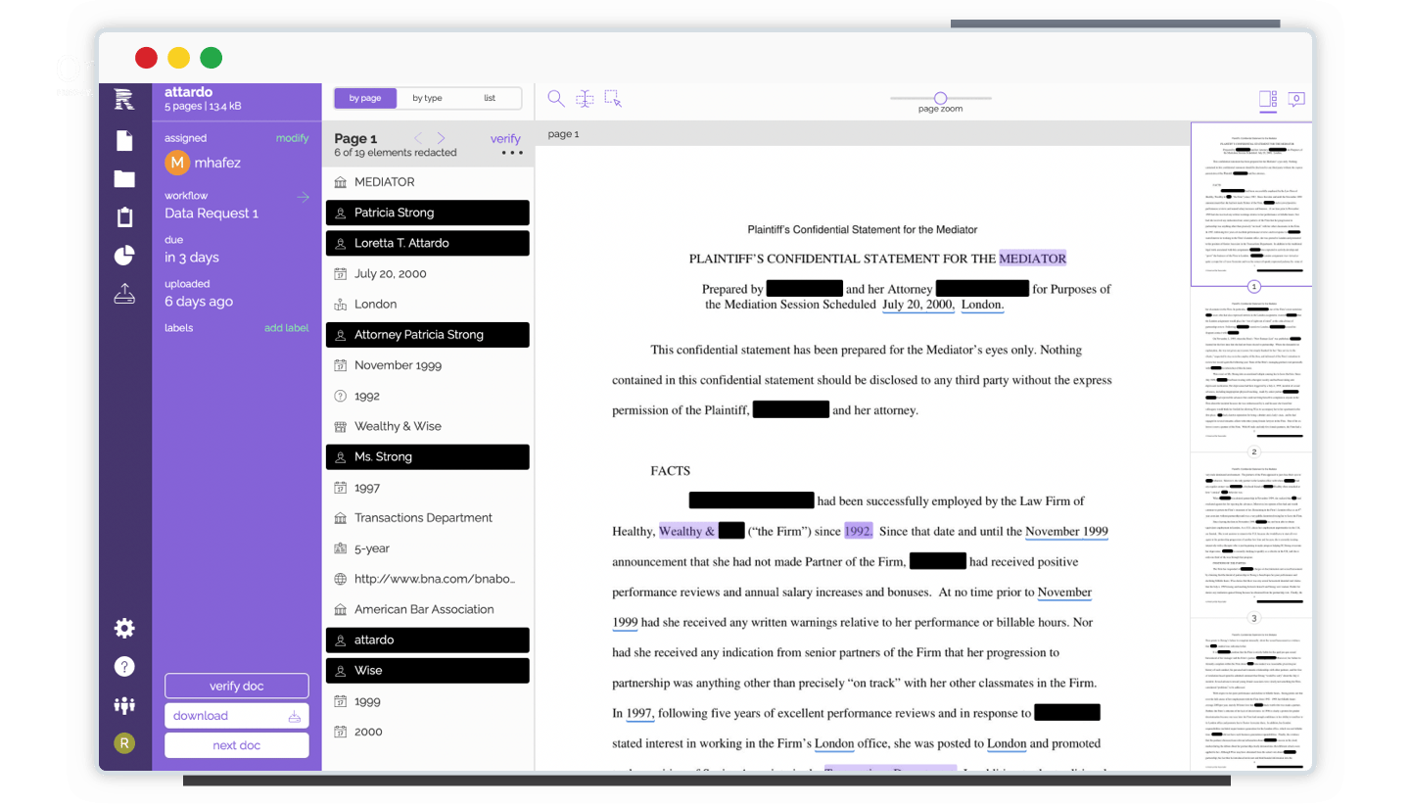Select American Bar Association list element
This screenshot has height=806, width=1410.
(x=428, y=609)
